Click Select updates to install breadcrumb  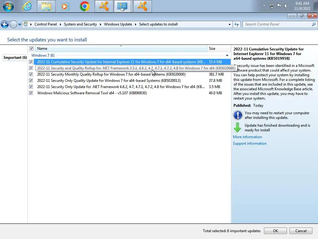158,24
